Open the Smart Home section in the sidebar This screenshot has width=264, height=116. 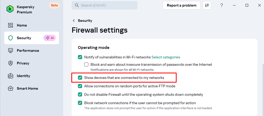point(27,88)
